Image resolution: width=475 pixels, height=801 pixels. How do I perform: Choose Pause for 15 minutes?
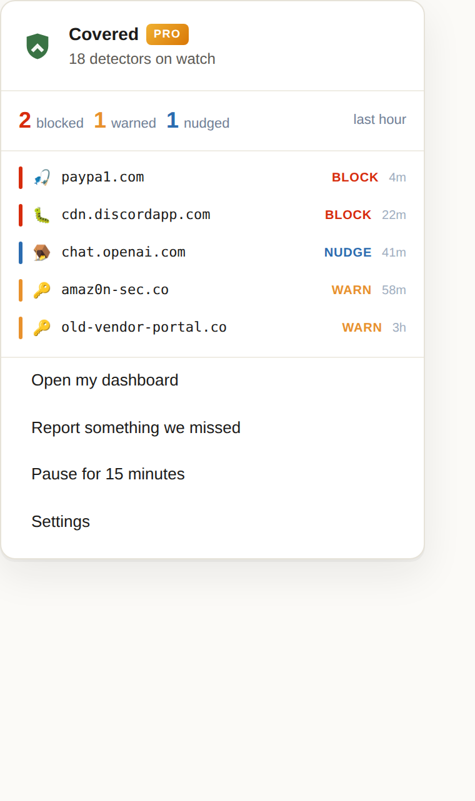212,474
